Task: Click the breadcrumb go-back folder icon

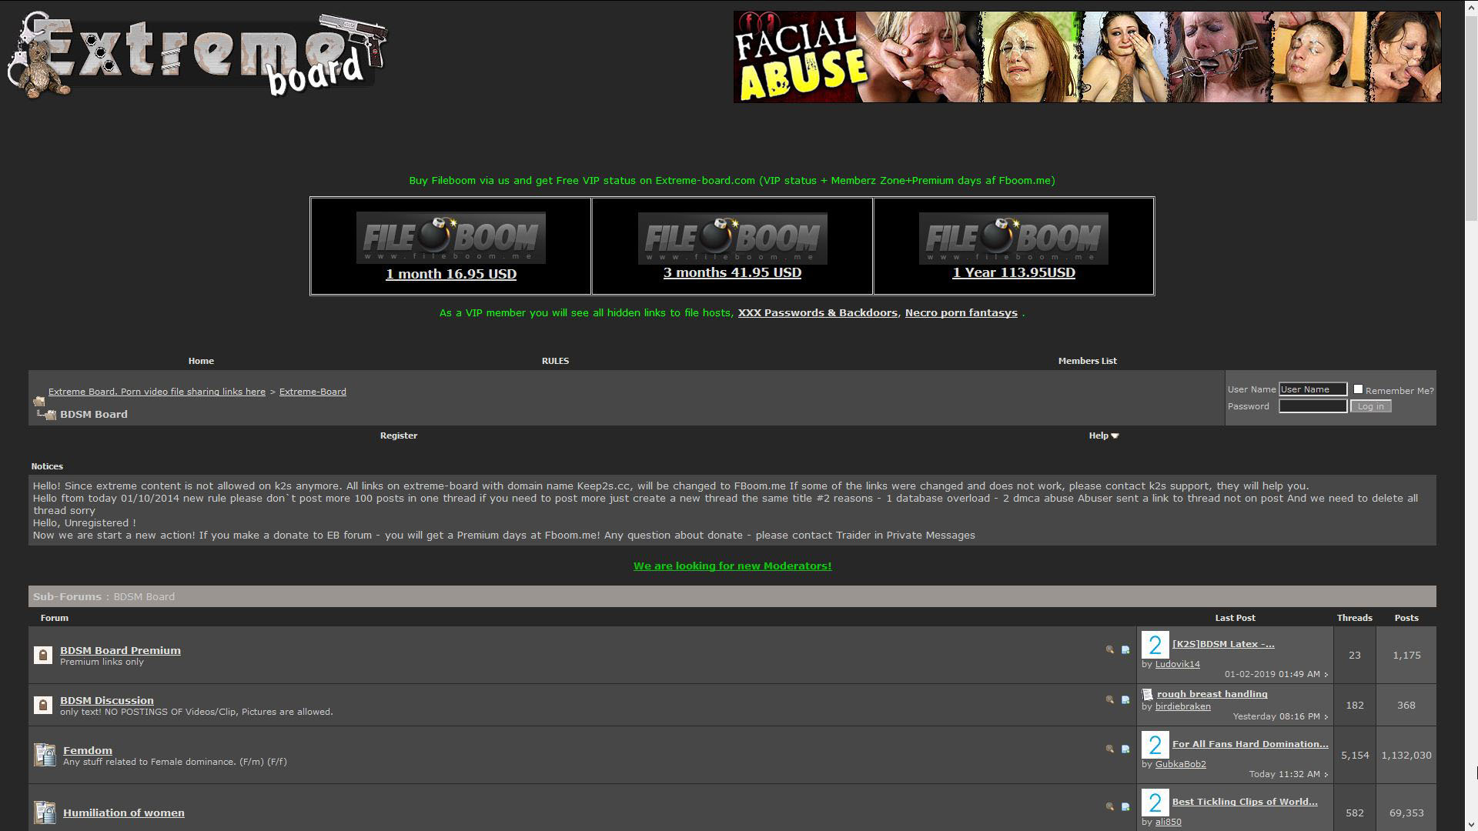Action: pyautogui.click(x=38, y=401)
